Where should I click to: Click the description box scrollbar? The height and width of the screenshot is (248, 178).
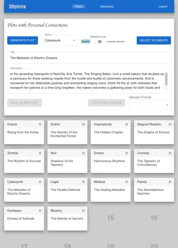166,79
